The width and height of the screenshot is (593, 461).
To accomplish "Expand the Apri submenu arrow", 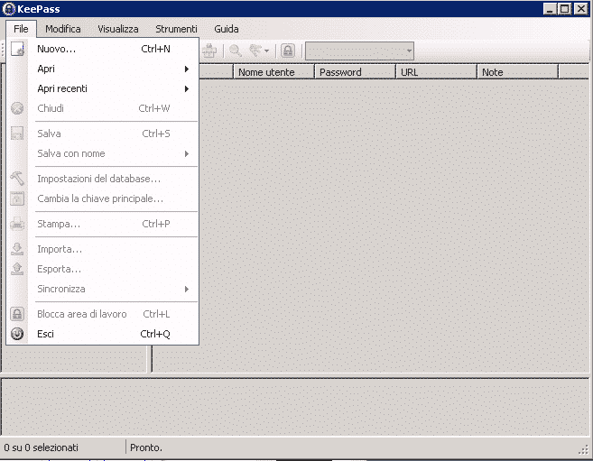I will pyautogui.click(x=187, y=69).
